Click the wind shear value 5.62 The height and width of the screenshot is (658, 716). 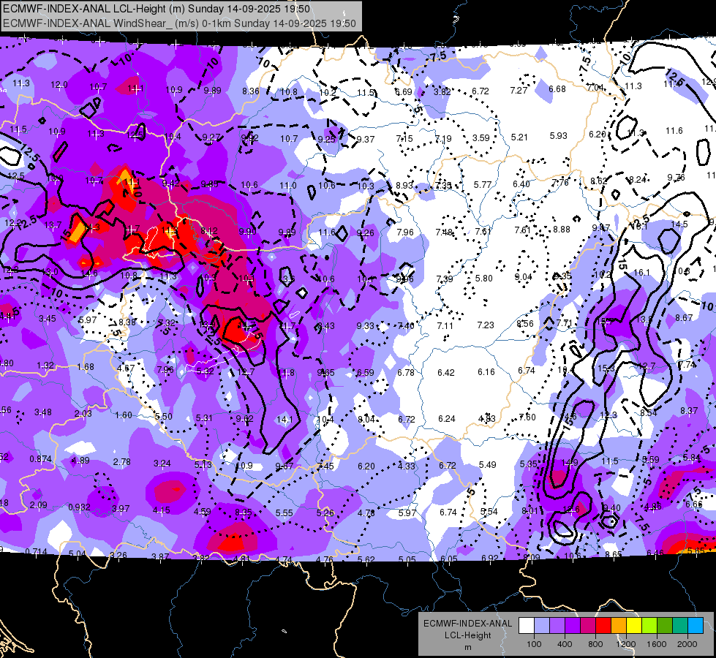[366, 559]
